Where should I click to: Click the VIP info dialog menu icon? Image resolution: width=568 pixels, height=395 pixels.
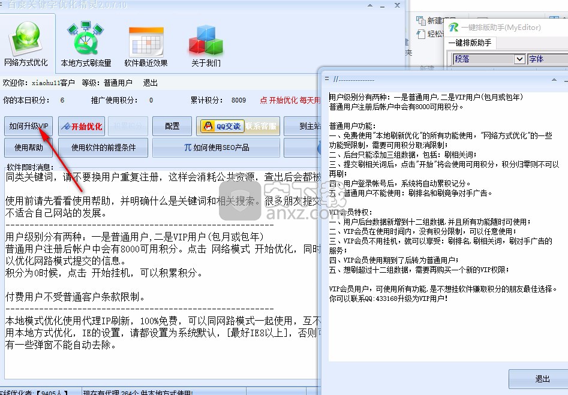click(x=327, y=79)
